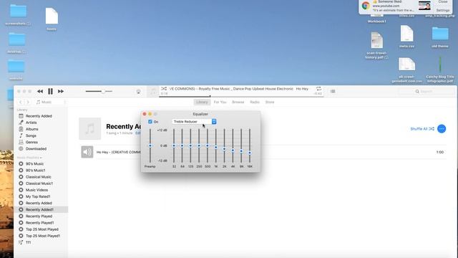The image size is (458, 258).
Task: Go forward with the navigation arrow
Action: tap(28, 102)
